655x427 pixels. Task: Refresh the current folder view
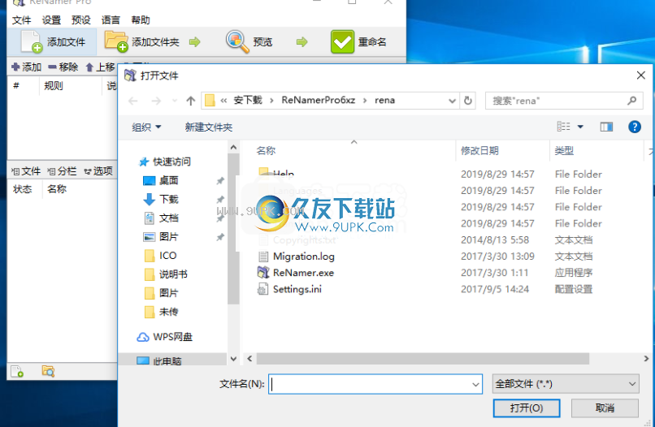(468, 101)
